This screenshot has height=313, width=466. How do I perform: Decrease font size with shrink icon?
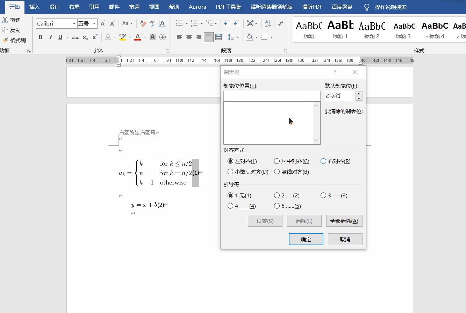112,23
